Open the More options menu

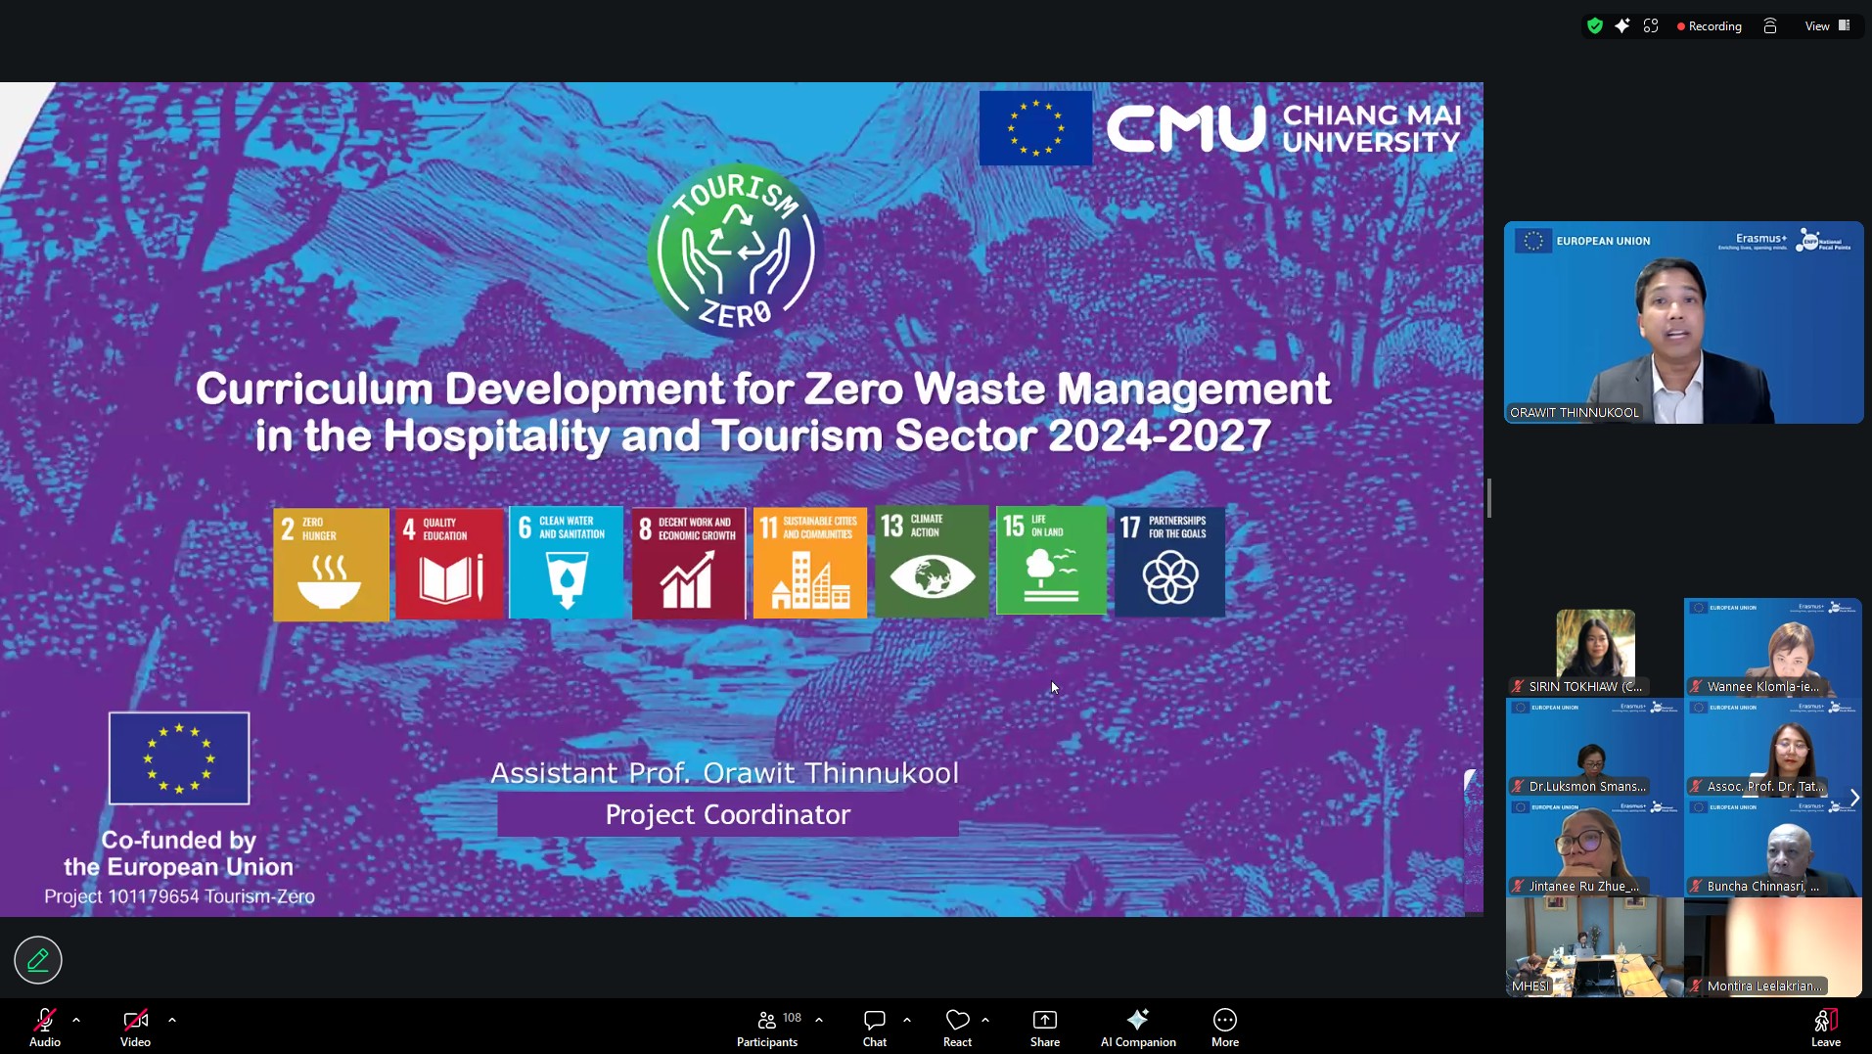1224,1028
